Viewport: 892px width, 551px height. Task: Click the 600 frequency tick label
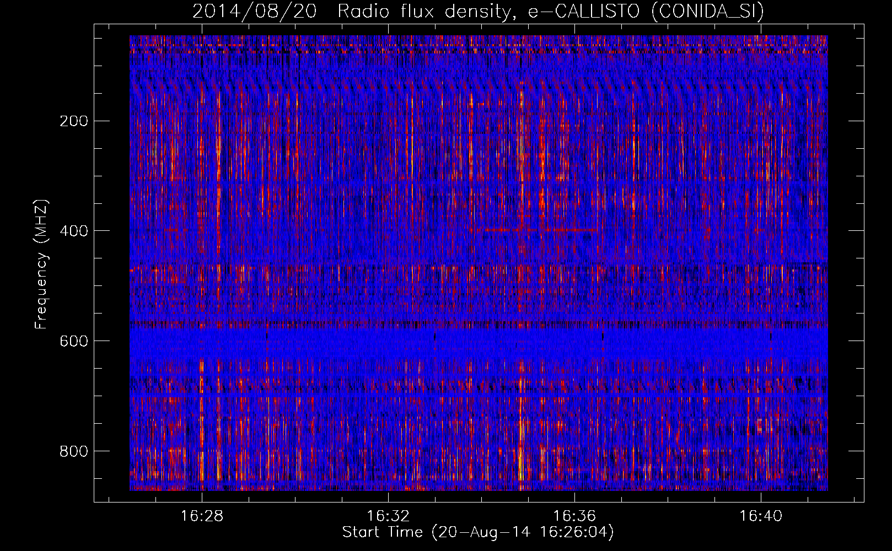(74, 341)
